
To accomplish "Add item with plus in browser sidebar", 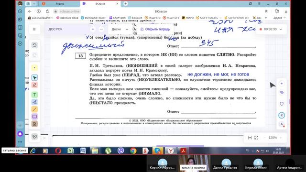I will coord(20,125).
